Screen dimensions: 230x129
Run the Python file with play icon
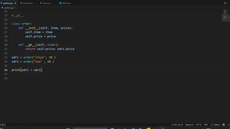[x=225, y=3]
